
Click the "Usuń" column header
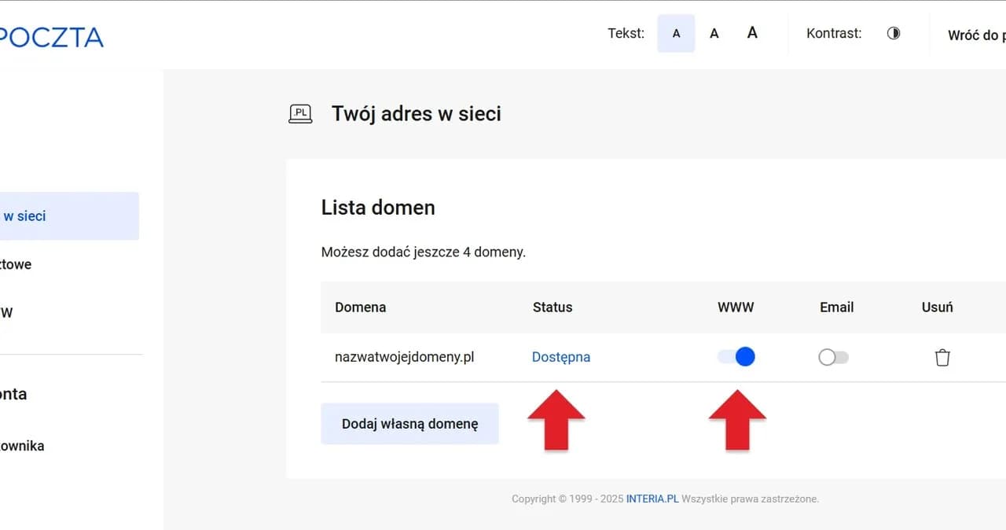937,307
